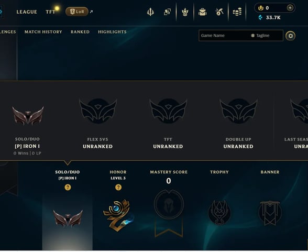Open the Clash trident icon
308x252 pixels.
click(x=150, y=12)
